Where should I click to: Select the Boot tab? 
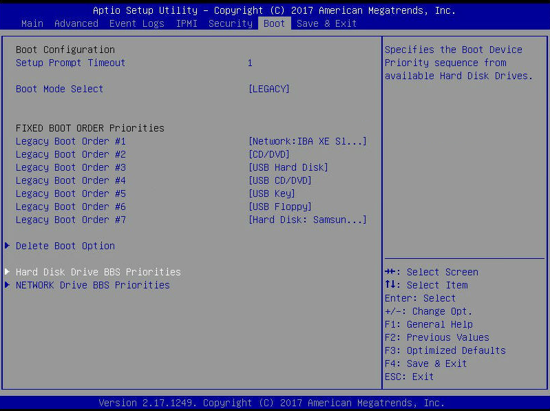click(x=274, y=23)
